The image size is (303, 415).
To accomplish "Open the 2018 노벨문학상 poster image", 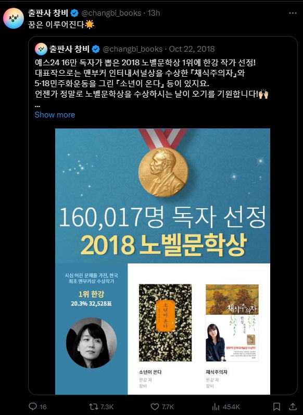I will point(162,262).
